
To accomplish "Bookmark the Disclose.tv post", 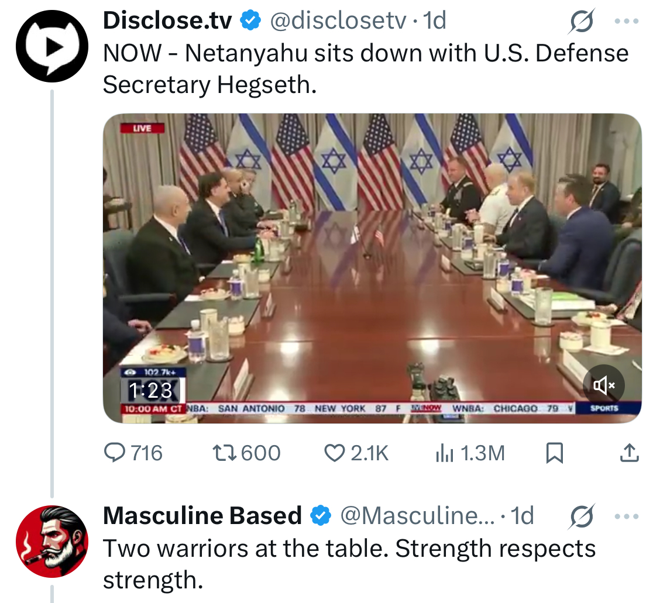I will [x=554, y=453].
